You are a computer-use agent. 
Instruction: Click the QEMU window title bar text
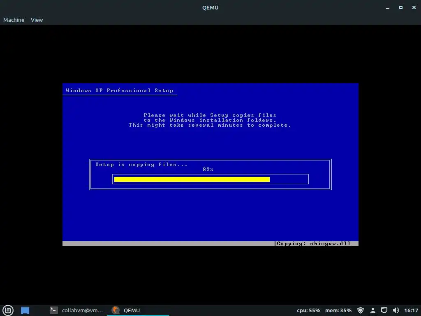tap(210, 7)
